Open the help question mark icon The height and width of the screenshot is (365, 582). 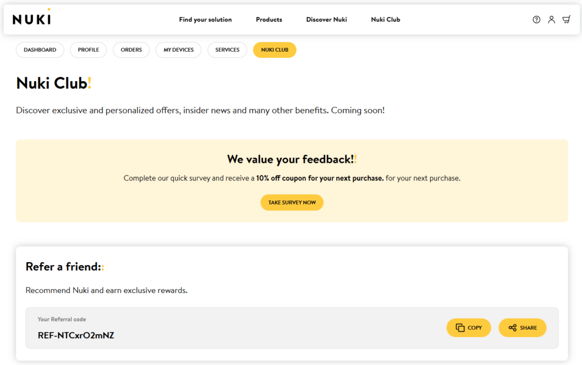click(537, 20)
